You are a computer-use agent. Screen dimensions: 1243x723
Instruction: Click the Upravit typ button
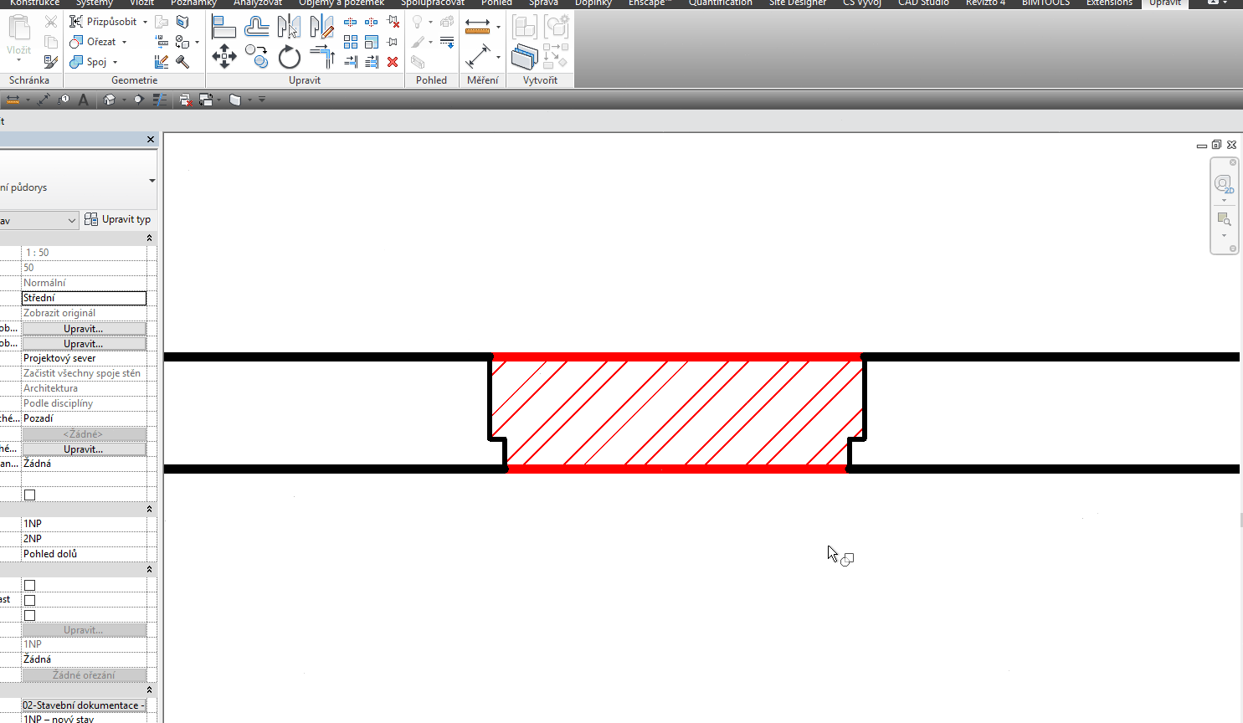coord(118,219)
